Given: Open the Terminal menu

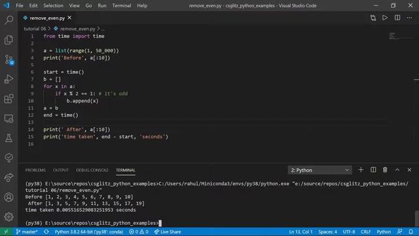Looking at the screenshot, I should point(122,6).
